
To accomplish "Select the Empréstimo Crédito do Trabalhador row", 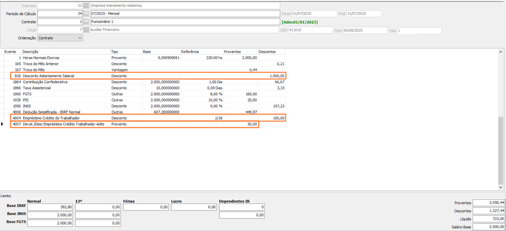I will (x=145, y=118).
